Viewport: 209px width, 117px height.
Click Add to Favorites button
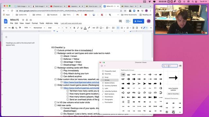pyautogui.click(x=173, y=94)
